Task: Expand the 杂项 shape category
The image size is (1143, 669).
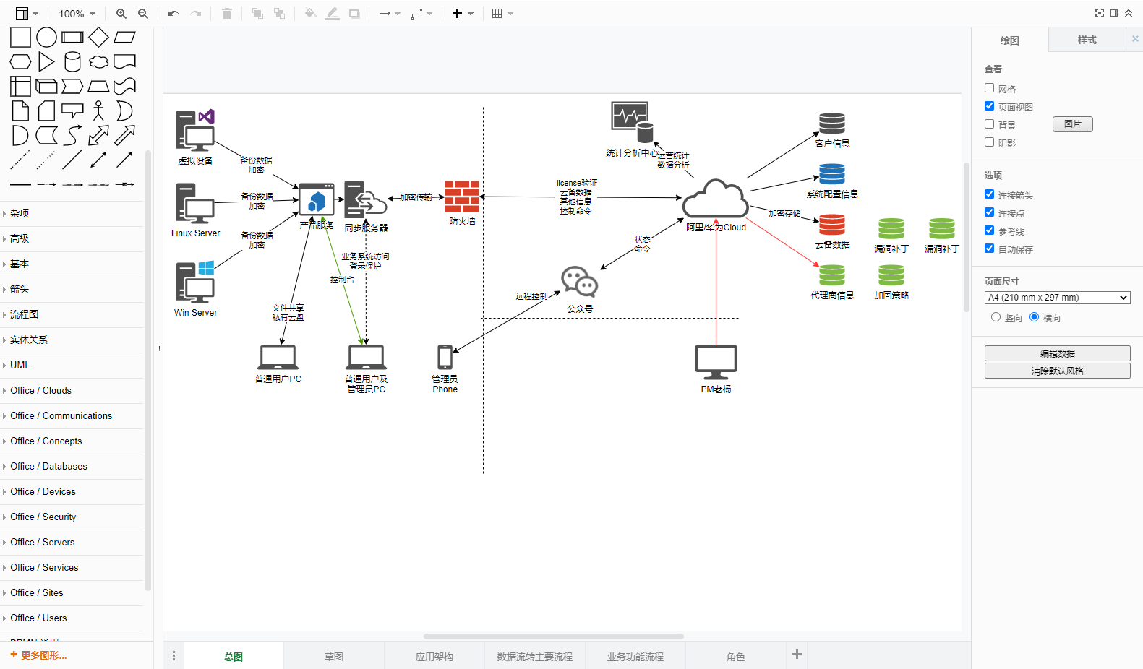Action: pyautogui.click(x=72, y=213)
